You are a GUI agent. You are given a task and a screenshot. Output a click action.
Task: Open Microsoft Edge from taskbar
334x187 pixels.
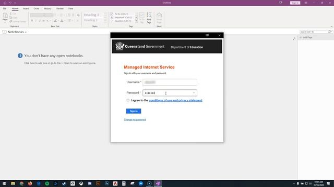(x=39, y=183)
